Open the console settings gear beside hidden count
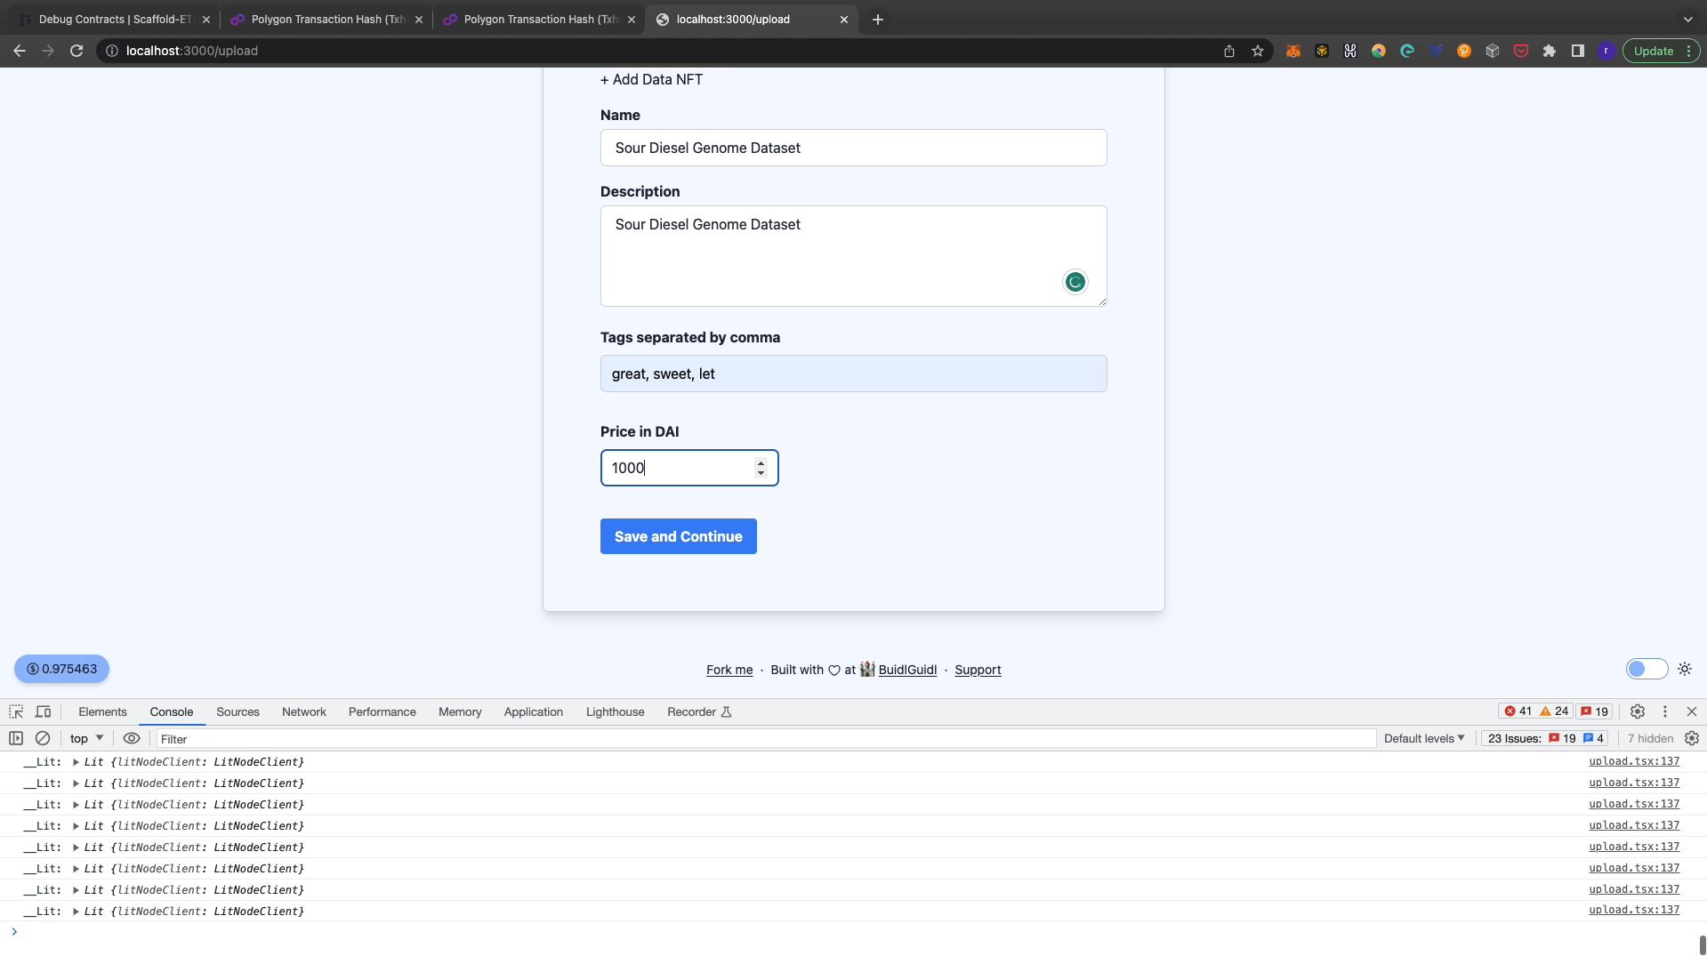Image resolution: width=1707 pixels, height=956 pixels. tap(1692, 738)
